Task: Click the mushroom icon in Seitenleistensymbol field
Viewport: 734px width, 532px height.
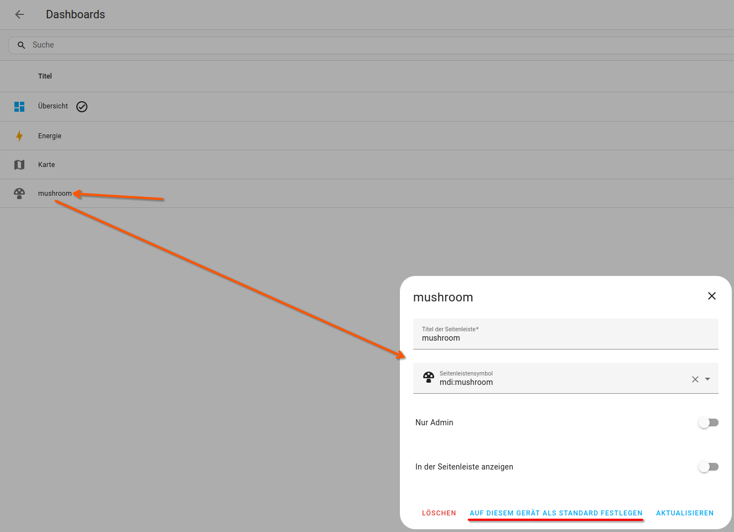Action: point(428,378)
